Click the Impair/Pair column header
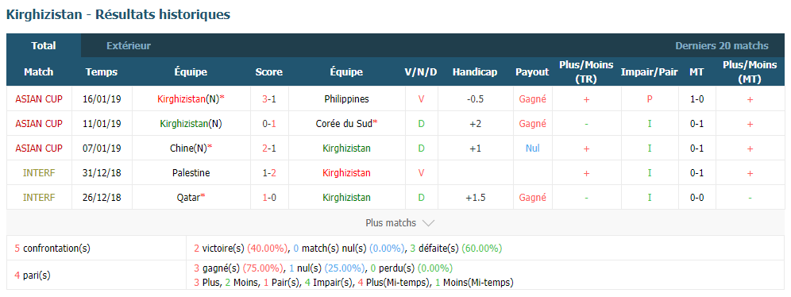This screenshot has height=297, width=791. click(650, 72)
